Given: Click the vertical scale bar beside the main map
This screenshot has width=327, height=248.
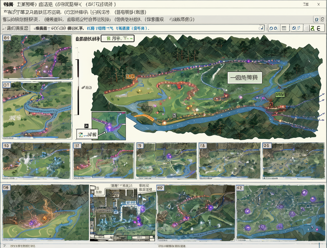Looking at the screenshot, I should point(78,87).
